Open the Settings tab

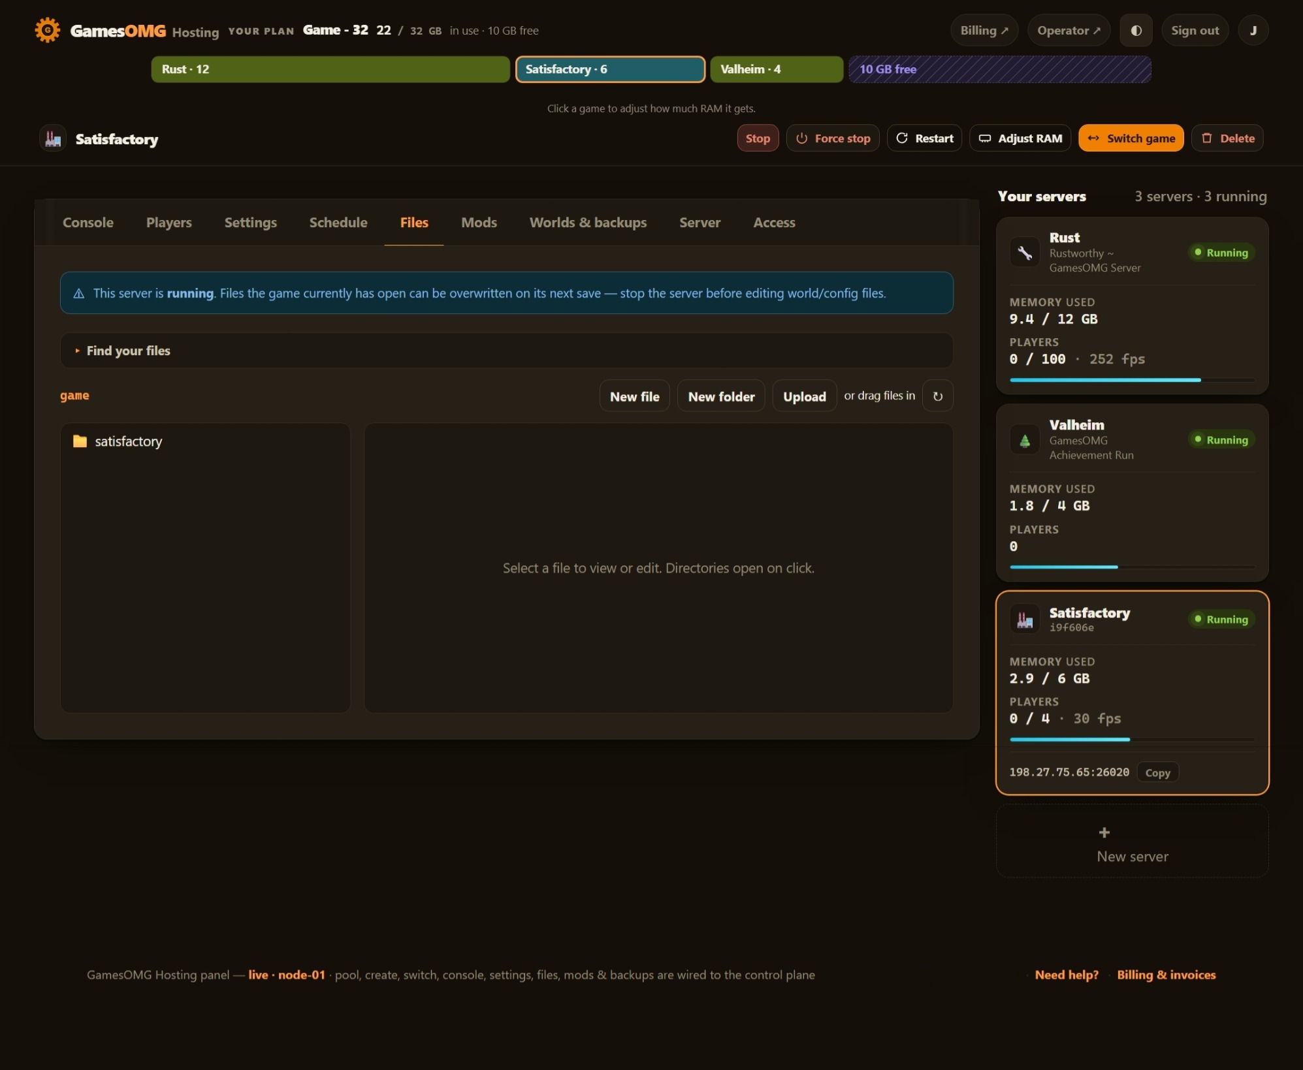tap(251, 223)
